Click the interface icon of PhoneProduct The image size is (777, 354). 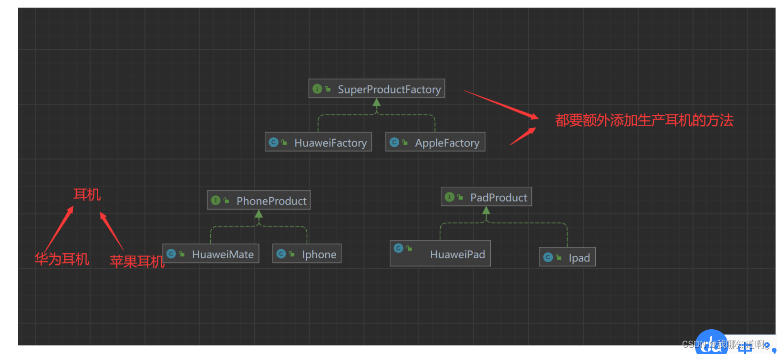216,200
